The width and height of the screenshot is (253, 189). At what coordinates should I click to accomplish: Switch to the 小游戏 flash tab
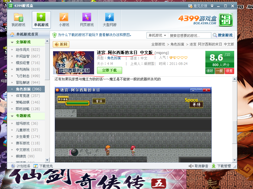coord(64,20)
